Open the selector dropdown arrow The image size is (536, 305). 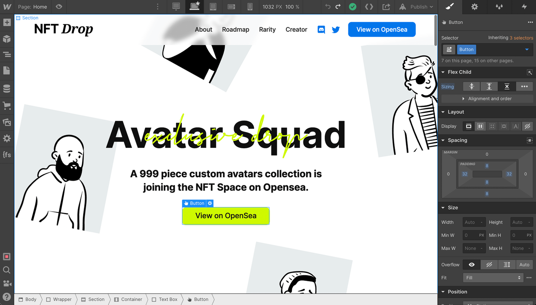527,50
